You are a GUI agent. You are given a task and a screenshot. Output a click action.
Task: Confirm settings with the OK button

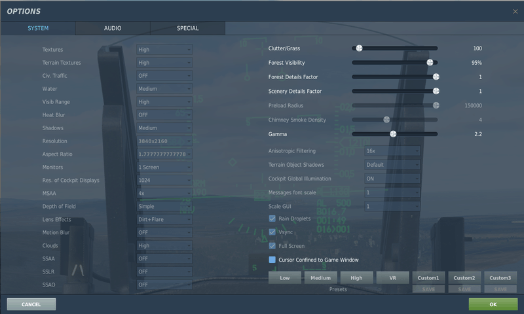pos(493,304)
